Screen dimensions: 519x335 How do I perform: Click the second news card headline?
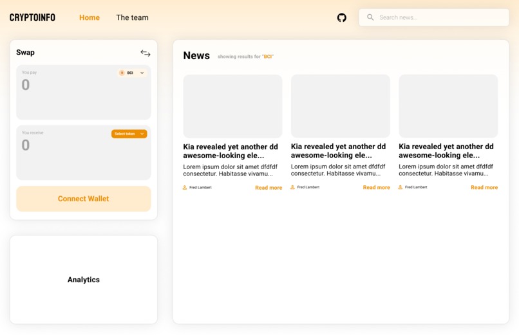tap(338, 150)
